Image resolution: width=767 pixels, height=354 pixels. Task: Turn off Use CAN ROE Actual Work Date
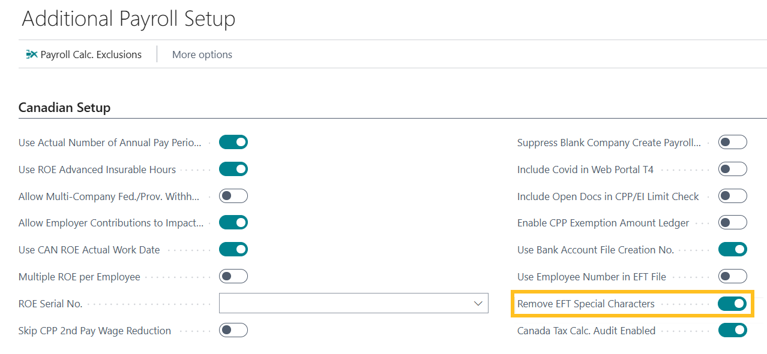[x=233, y=250]
